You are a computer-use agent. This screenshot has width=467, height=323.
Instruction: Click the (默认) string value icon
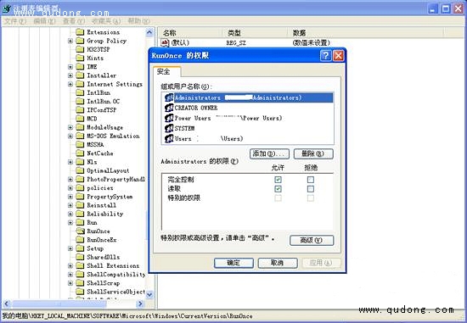[165, 43]
